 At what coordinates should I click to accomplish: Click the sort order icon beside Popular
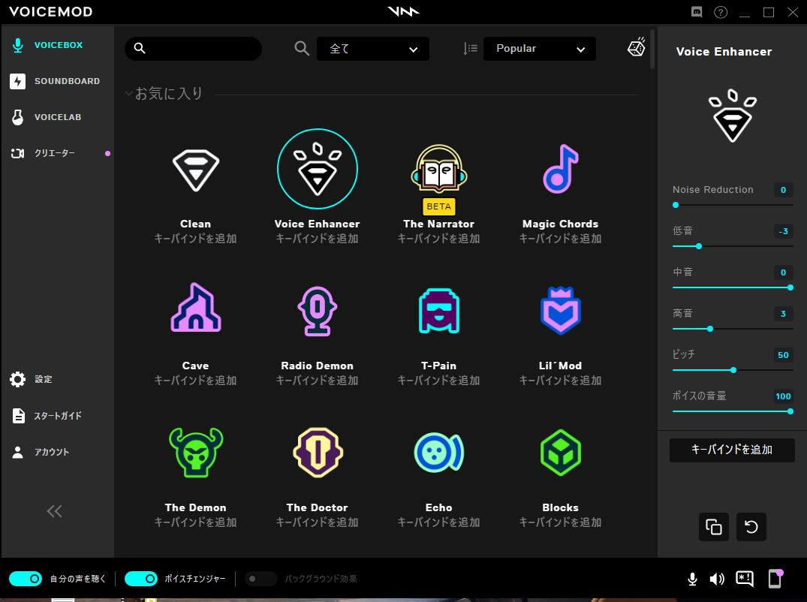(x=471, y=48)
